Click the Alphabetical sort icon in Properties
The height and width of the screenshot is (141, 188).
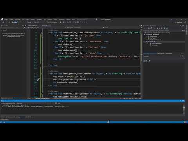click(x=147, y=61)
